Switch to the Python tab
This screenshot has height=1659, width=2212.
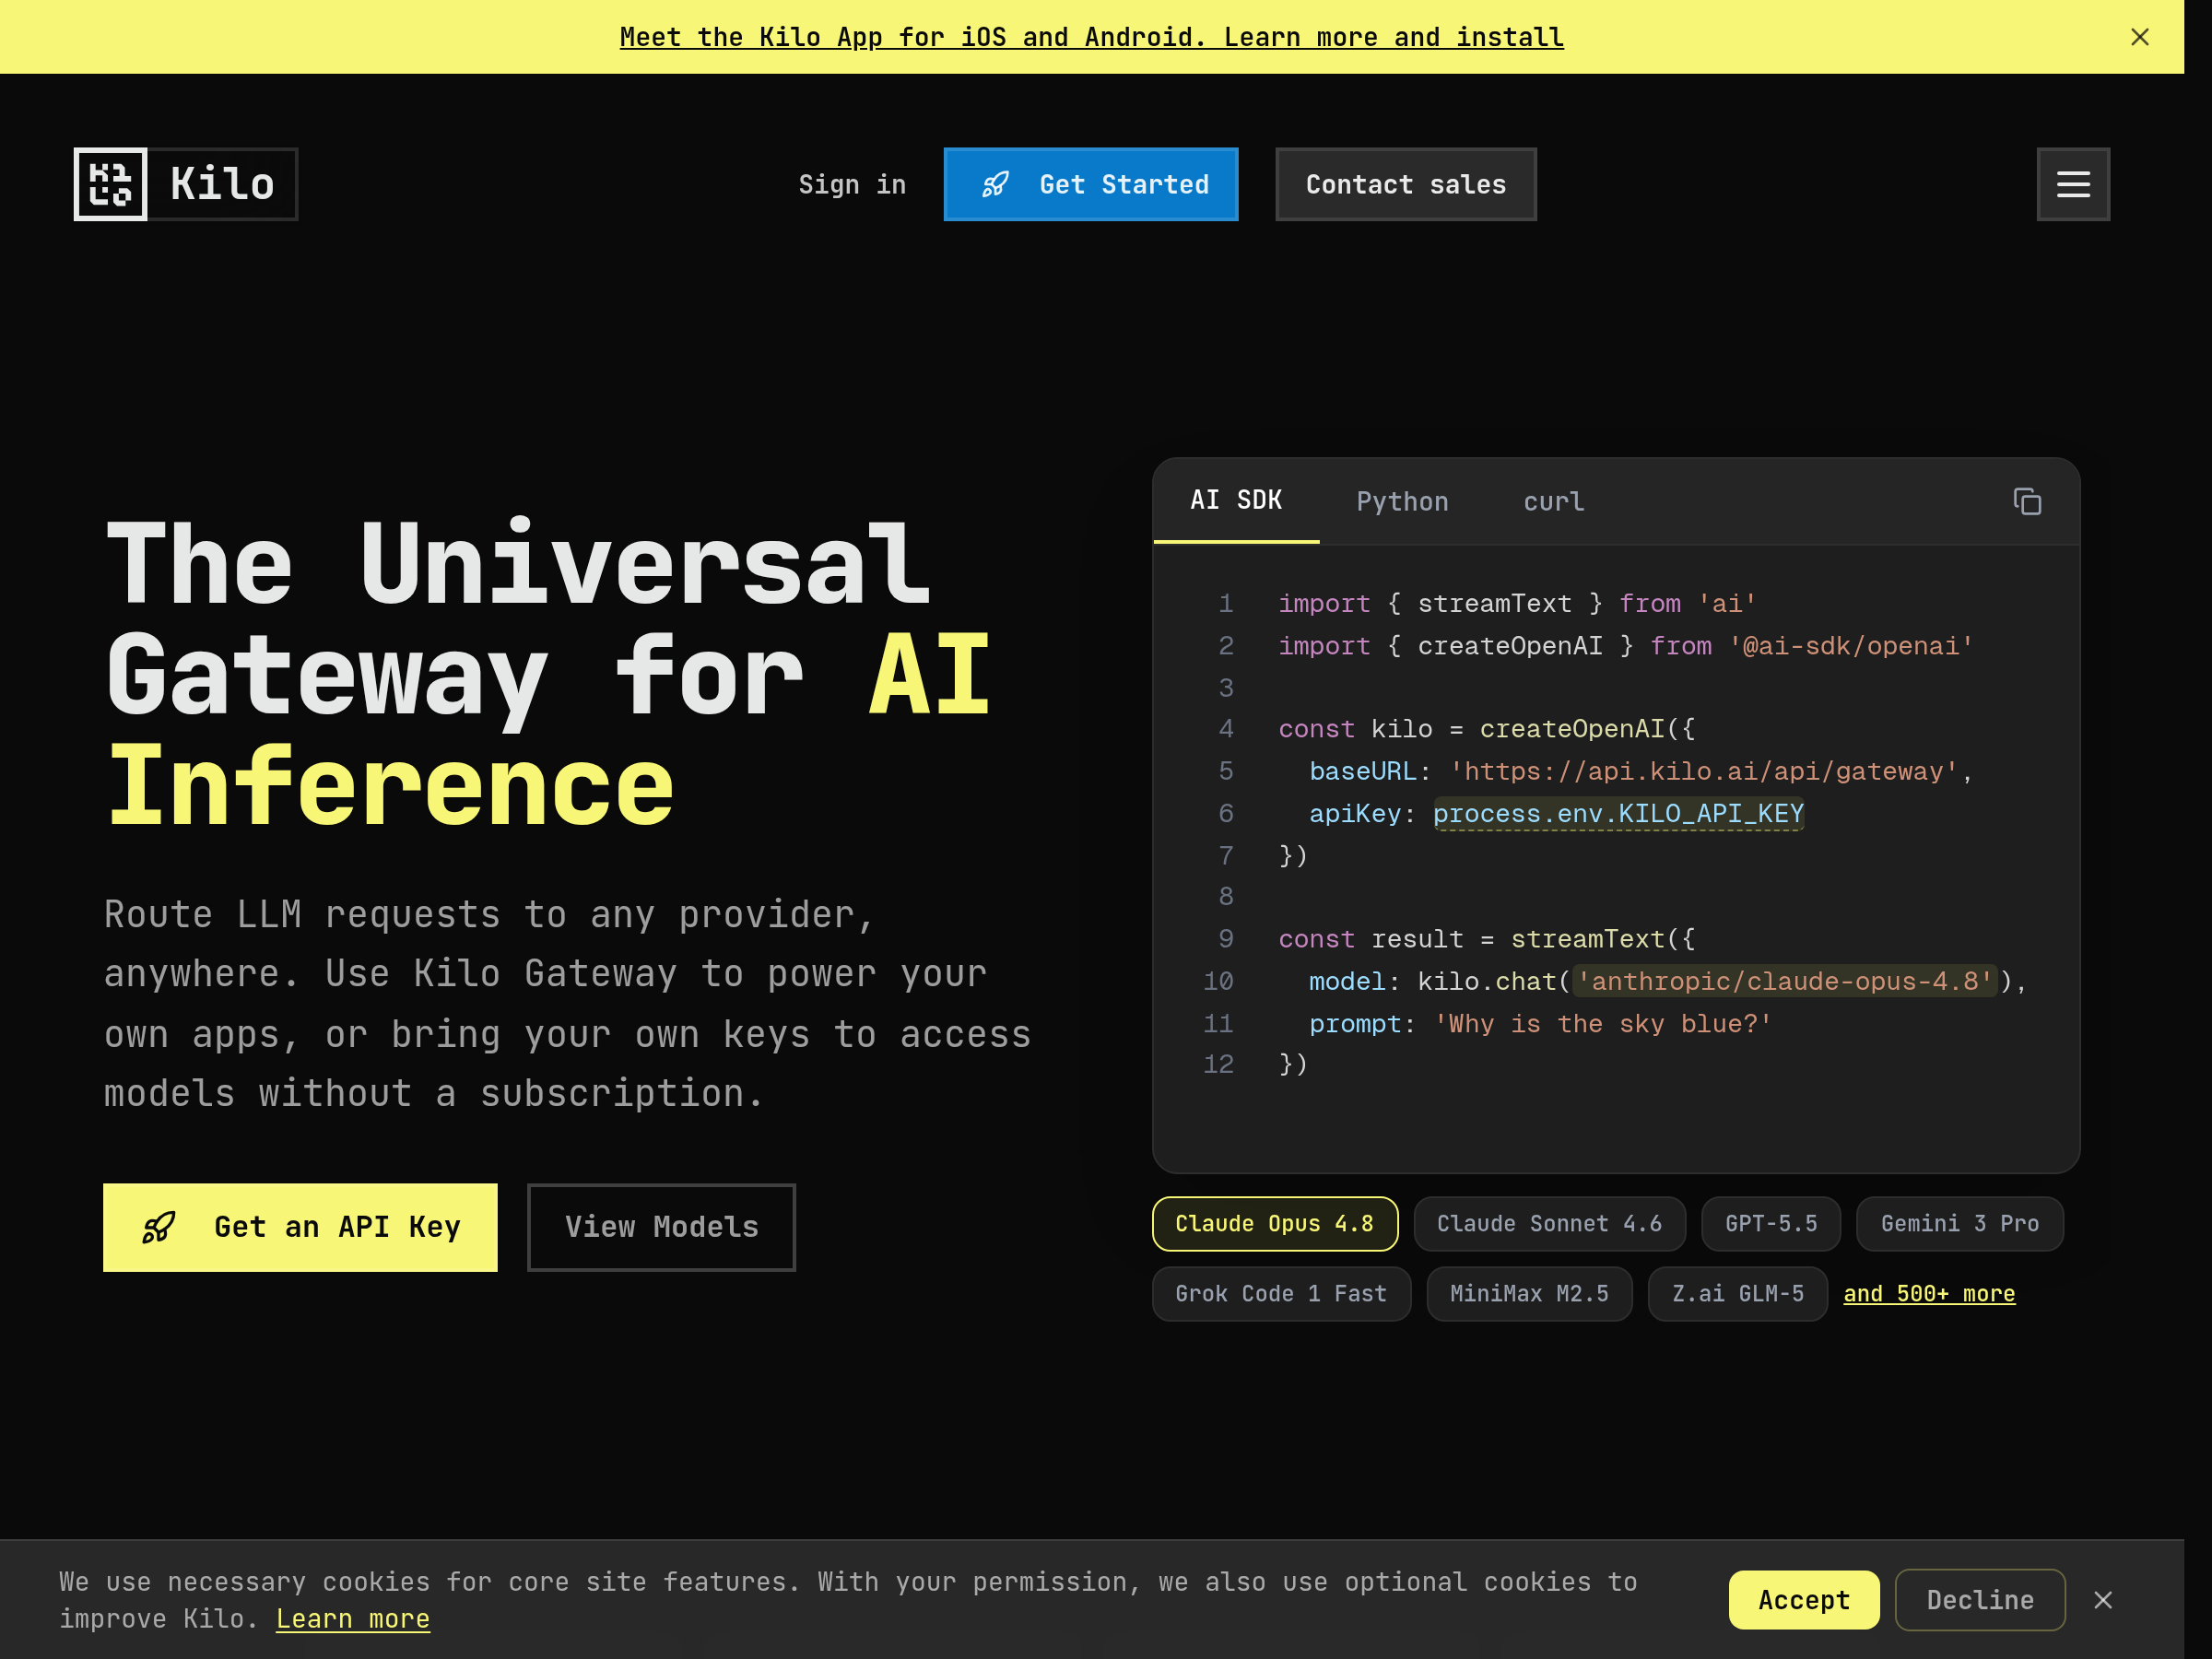click(1402, 501)
